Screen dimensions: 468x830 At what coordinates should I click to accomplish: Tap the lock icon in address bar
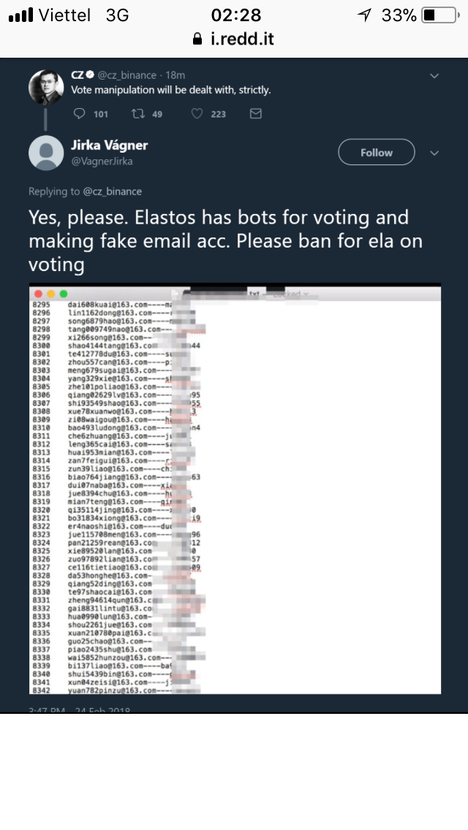(196, 39)
